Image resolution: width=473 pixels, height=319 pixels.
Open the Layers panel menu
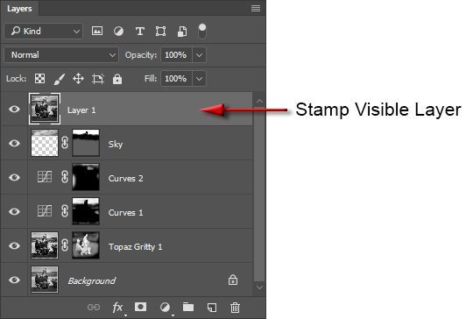[256, 9]
